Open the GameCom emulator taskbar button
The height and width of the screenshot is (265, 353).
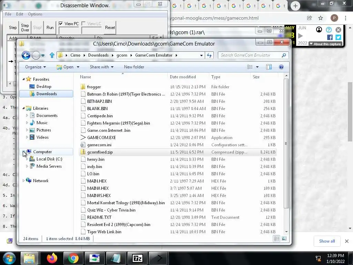coord(159,258)
